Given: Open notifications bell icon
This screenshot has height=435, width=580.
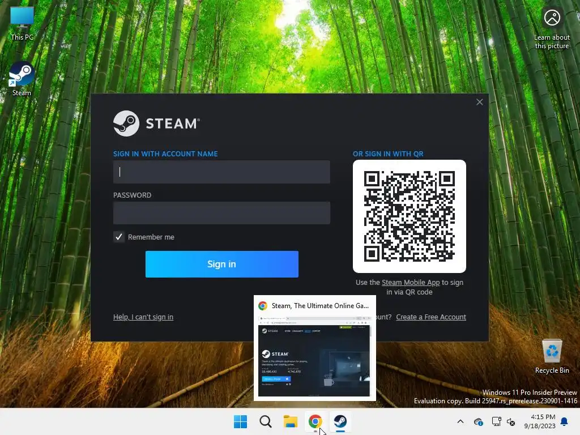Looking at the screenshot, I should tap(564, 421).
